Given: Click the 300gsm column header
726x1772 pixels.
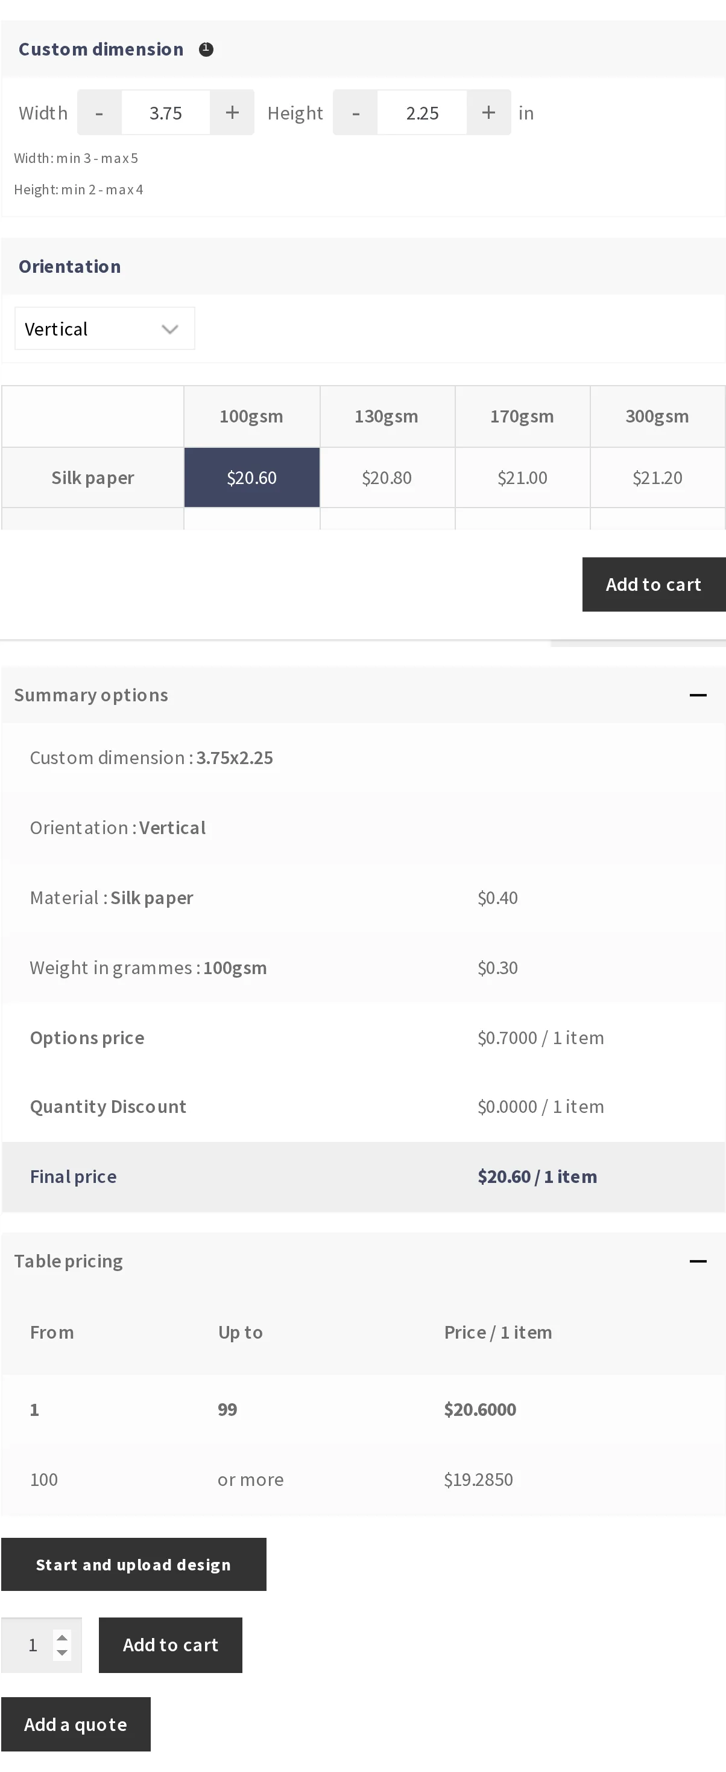Looking at the screenshot, I should tap(658, 417).
